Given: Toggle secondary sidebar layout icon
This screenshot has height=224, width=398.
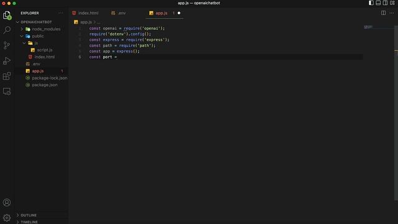Looking at the screenshot, I should click(386, 2).
